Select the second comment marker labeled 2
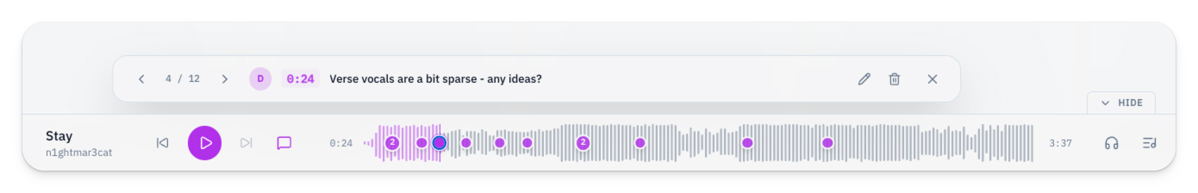Image resolution: width=1198 pixels, height=193 pixels. (583, 143)
